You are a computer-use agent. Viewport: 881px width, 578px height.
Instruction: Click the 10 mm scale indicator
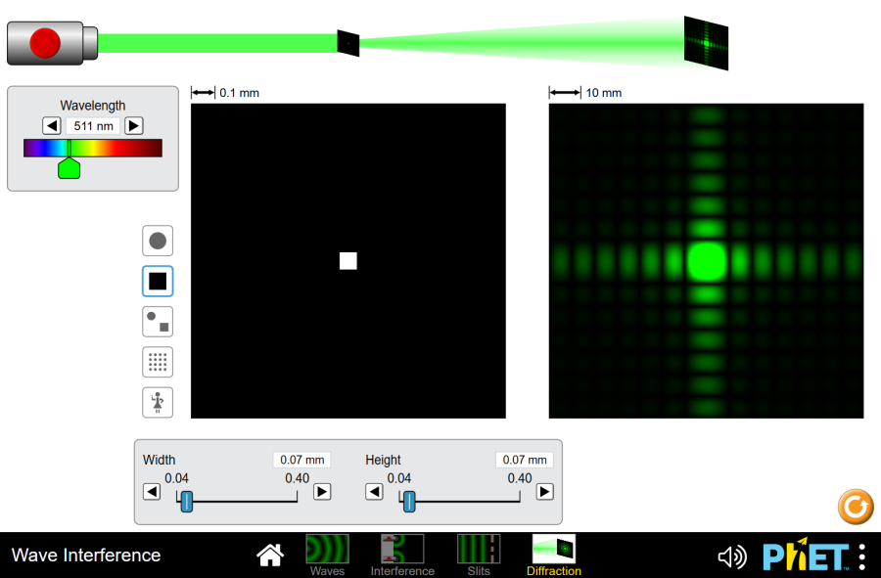pyautogui.click(x=585, y=93)
